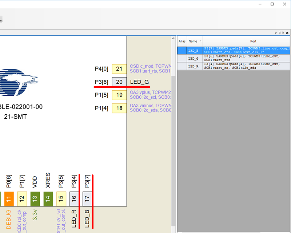Select pin 16 box assigned to LED_R
Image resolution: width=291 pixels, height=233 pixels.
74,199
